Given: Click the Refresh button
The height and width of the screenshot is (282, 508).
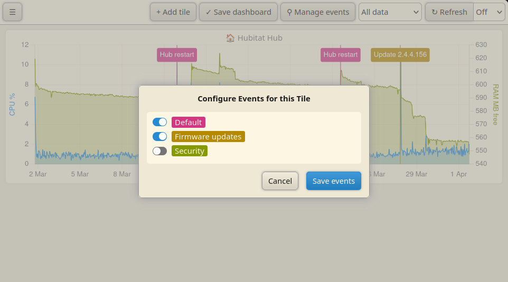Looking at the screenshot, I should pyautogui.click(x=449, y=12).
